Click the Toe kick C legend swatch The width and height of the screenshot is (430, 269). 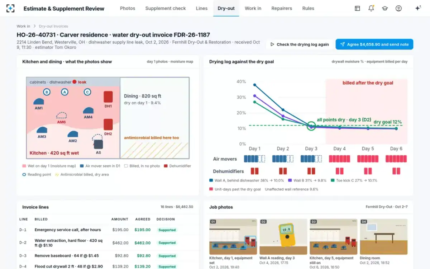click(333, 180)
